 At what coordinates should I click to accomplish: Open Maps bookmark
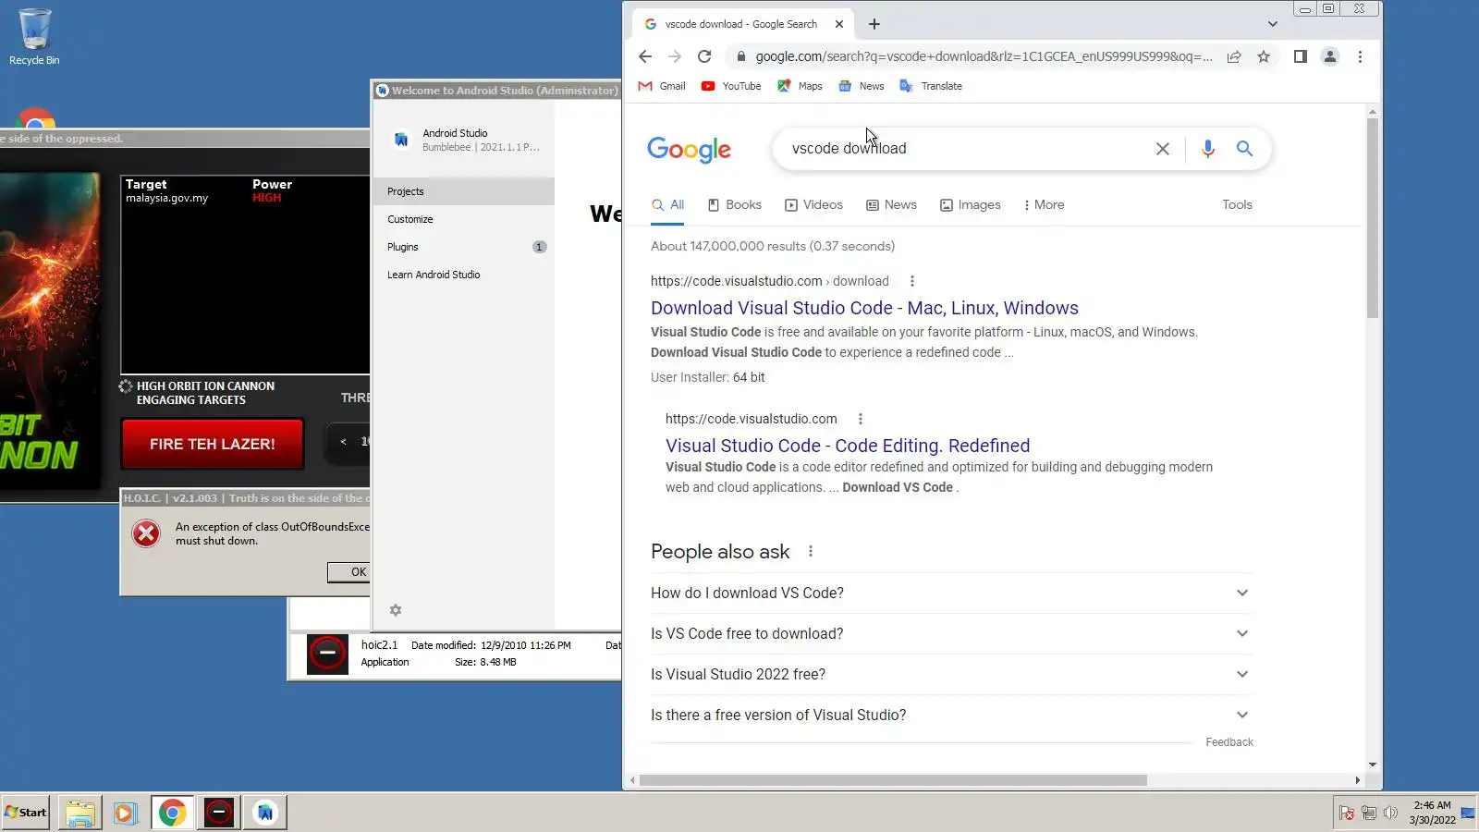(800, 86)
